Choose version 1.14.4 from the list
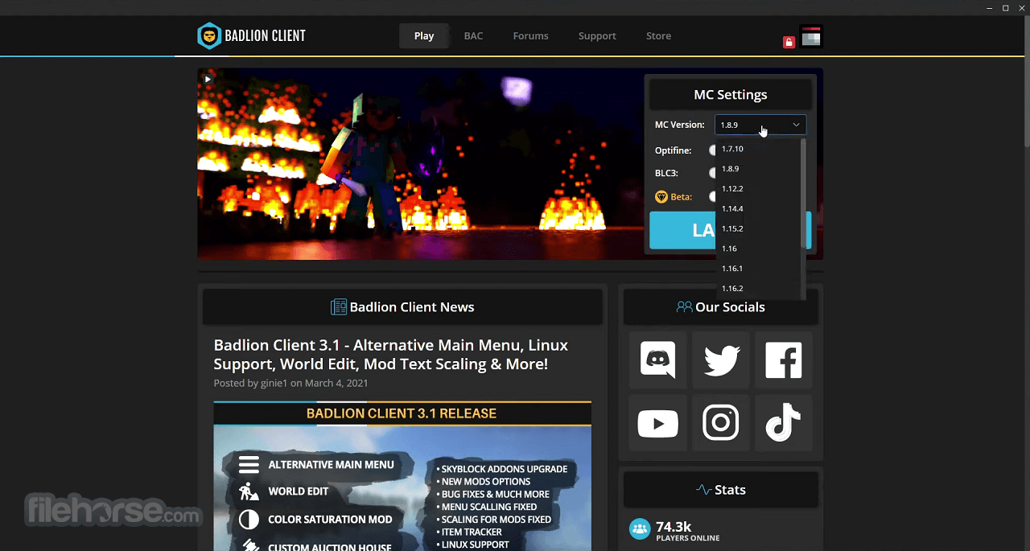This screenshot has width=1030, height=551. point(759,208)
